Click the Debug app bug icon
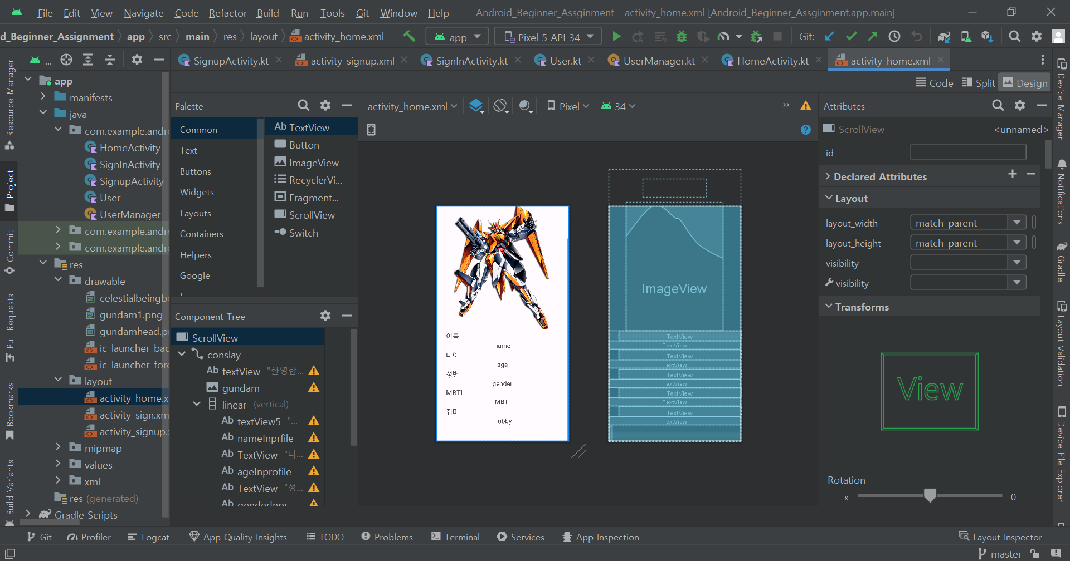This screenshot has width=1070, height=561. (681, 37)
